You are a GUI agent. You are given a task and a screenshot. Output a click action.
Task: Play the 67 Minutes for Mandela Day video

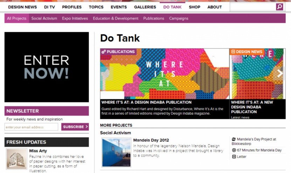[234, 150]
